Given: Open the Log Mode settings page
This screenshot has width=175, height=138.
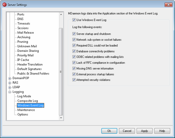Looking at the screenshot, I should tap(24, 96).
